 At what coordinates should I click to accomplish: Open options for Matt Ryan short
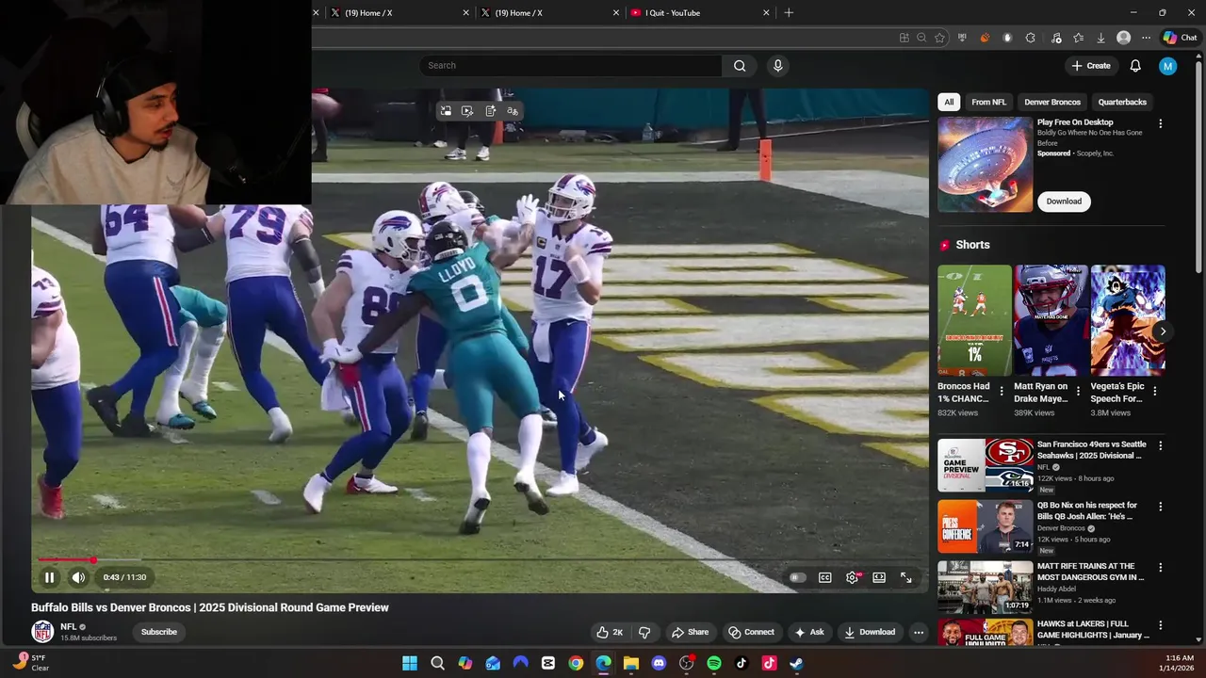point(1078,391)
